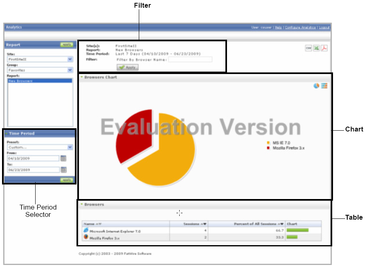The height and width of the screenshot is (267, 365).
Task: Click Mozilla Firefox 3.x row name
Action: [x=104, y=238]
